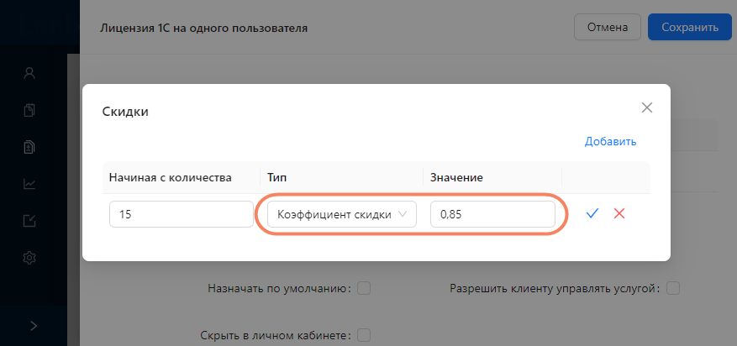737x346 pixels.
Task: Open the edit note sidebar icon
Action: pyautogui.click(x=29, y=221)
